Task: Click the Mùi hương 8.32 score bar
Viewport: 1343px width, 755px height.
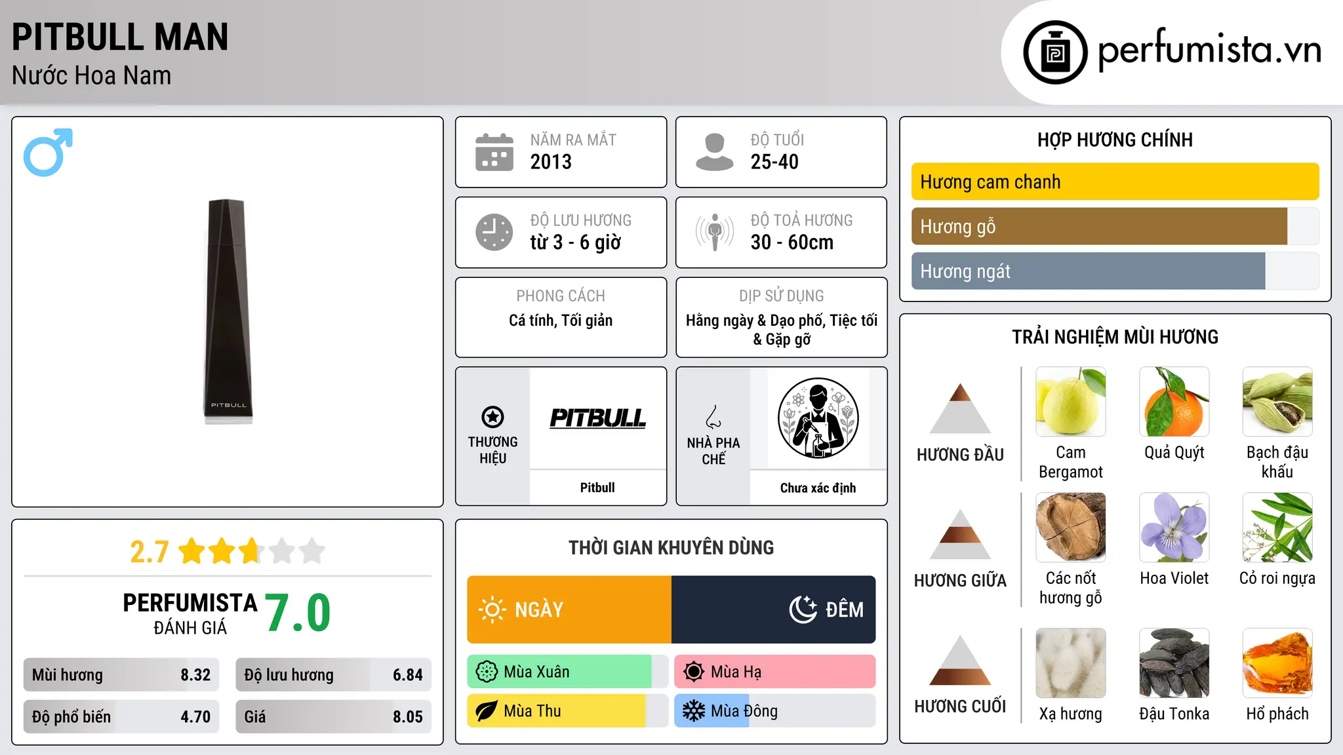Action: 121,674
